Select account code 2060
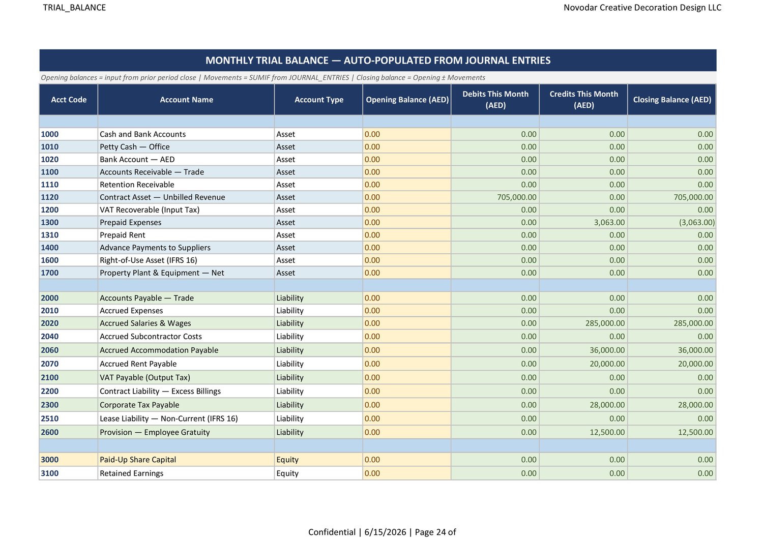 click(x=69, y=350)
